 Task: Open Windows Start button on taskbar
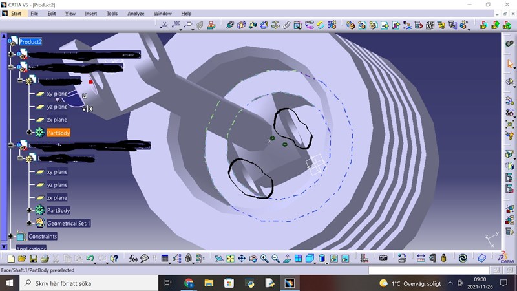[10, 283]
